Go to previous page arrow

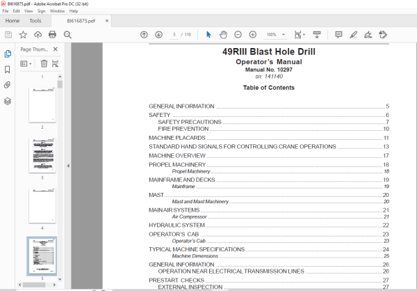144,35
